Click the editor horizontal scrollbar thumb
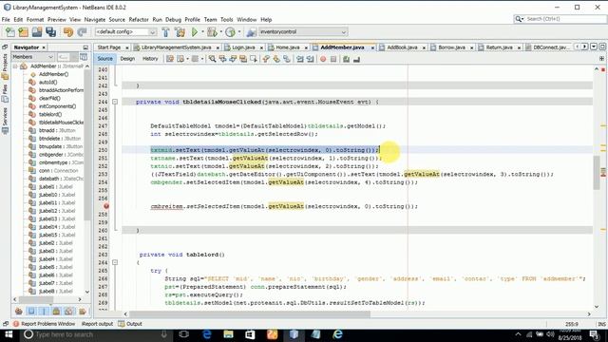The width and height of the screenshot is (608, 342). (250, 313)
